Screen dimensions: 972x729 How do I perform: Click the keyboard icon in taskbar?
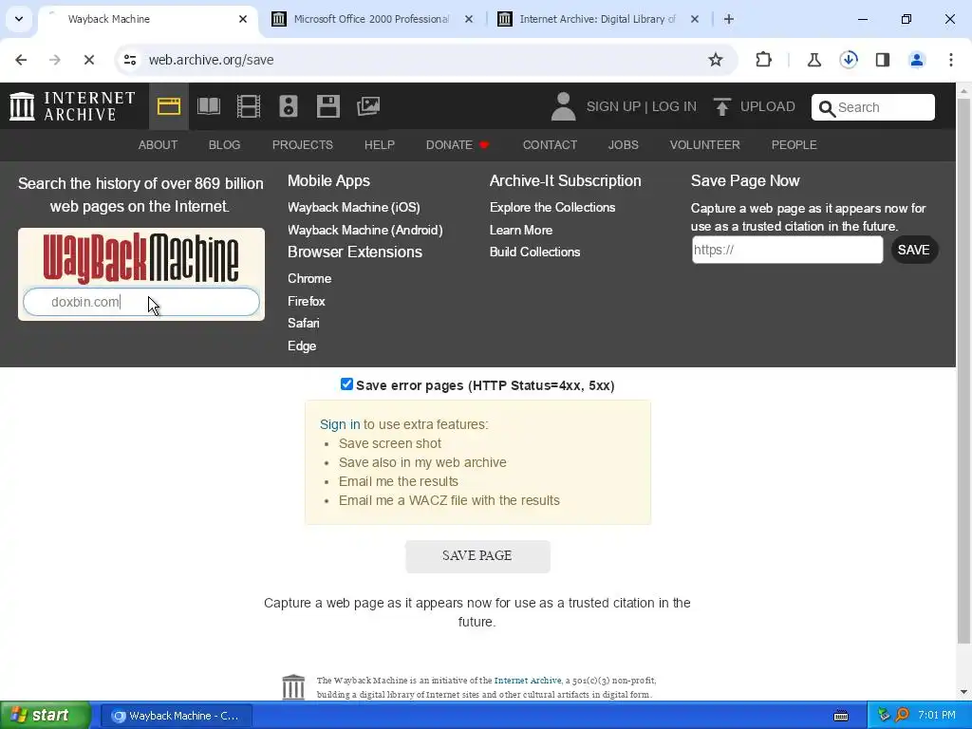click(x=841, y=716)
